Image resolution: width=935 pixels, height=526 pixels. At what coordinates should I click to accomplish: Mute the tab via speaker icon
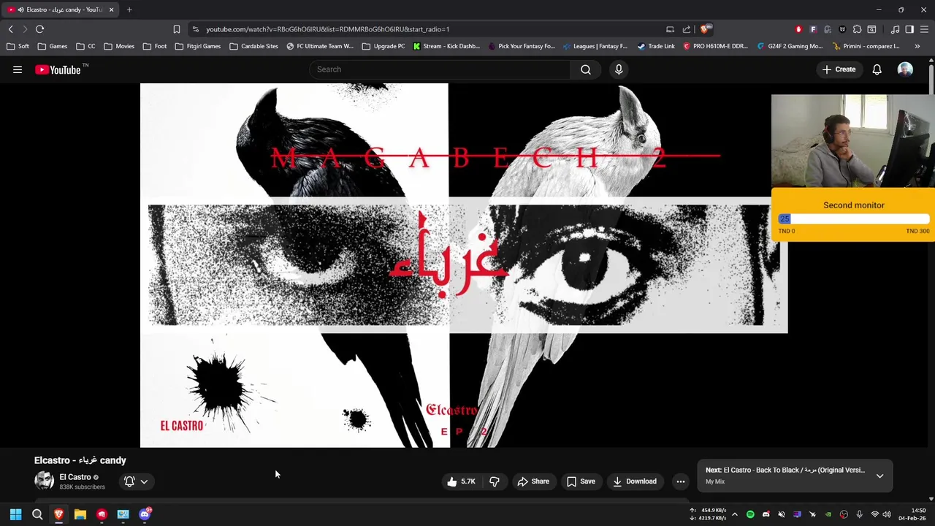(x=20, y=9)
